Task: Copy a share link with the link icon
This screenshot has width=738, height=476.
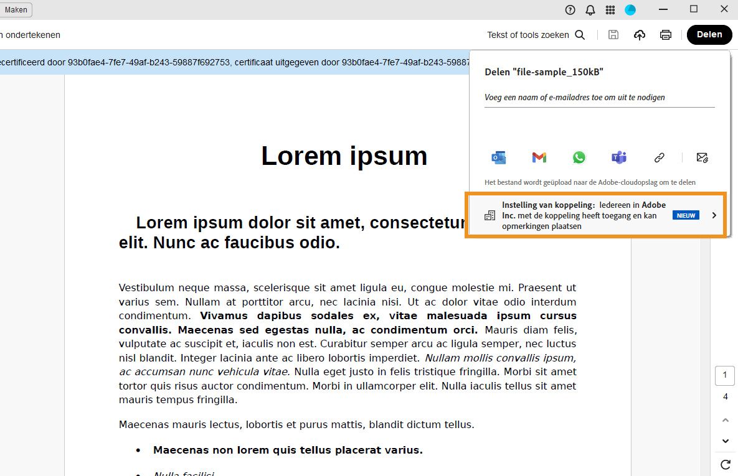Action: click(659, 157)
